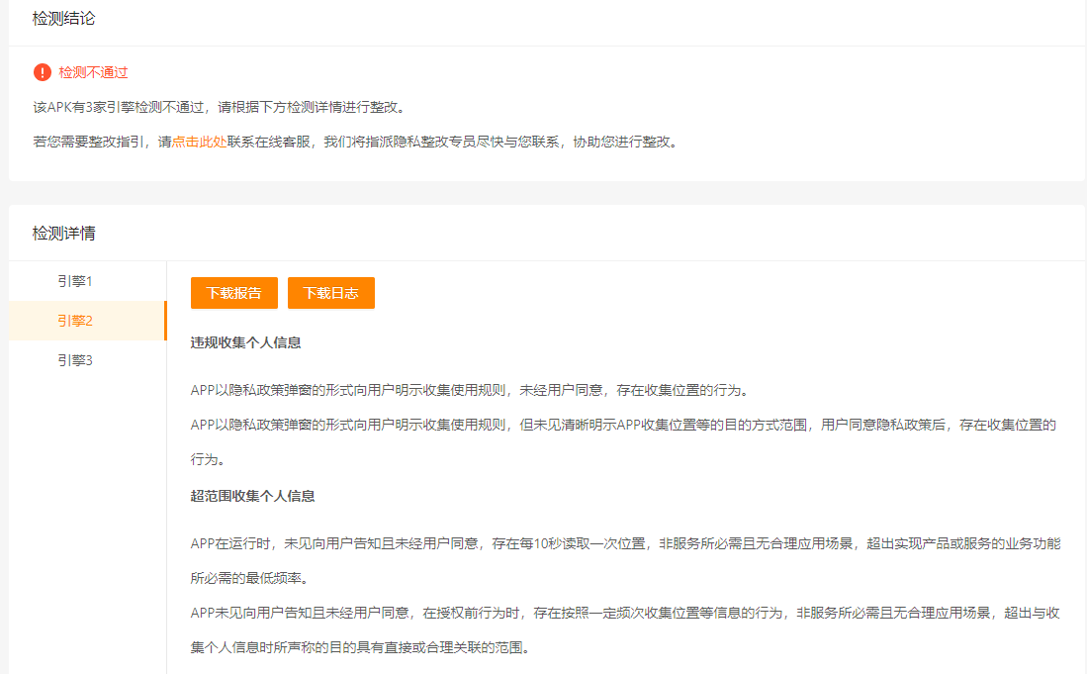Select the 超范围收集个人信息 heading

coord(252,496)
